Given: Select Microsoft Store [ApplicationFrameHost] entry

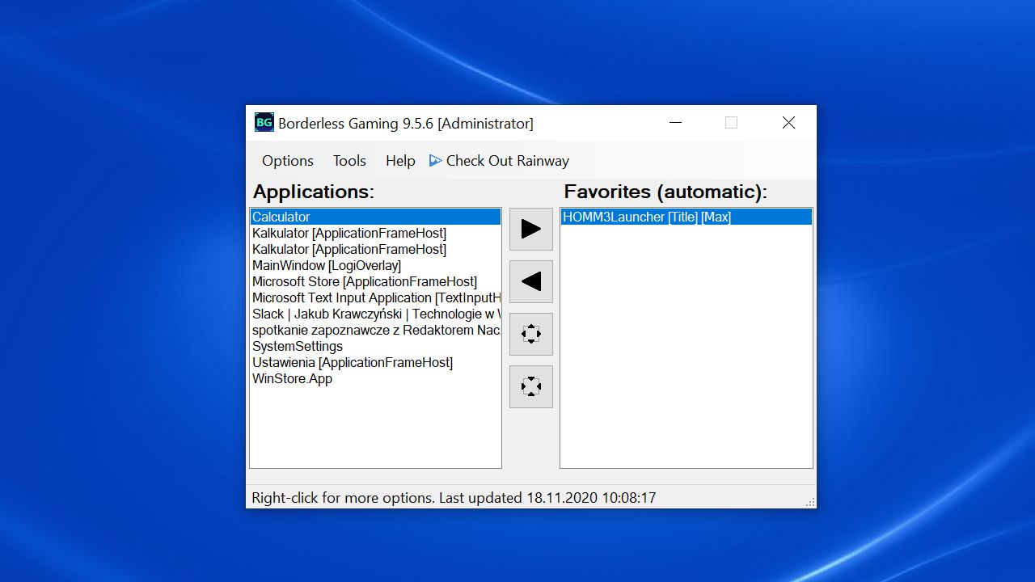Looking at the screenshot, I should 375,281.
